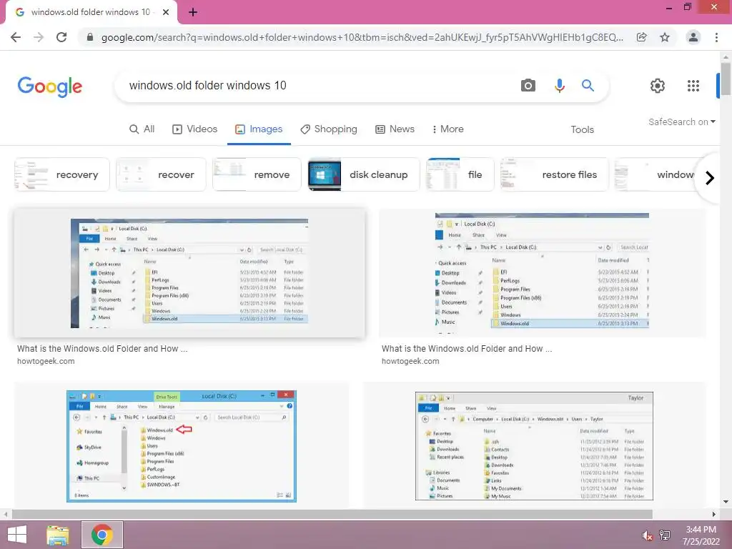This screenshot has width=732, height=549.
Task: Filter images by recover chip
Action: [161, 174]
